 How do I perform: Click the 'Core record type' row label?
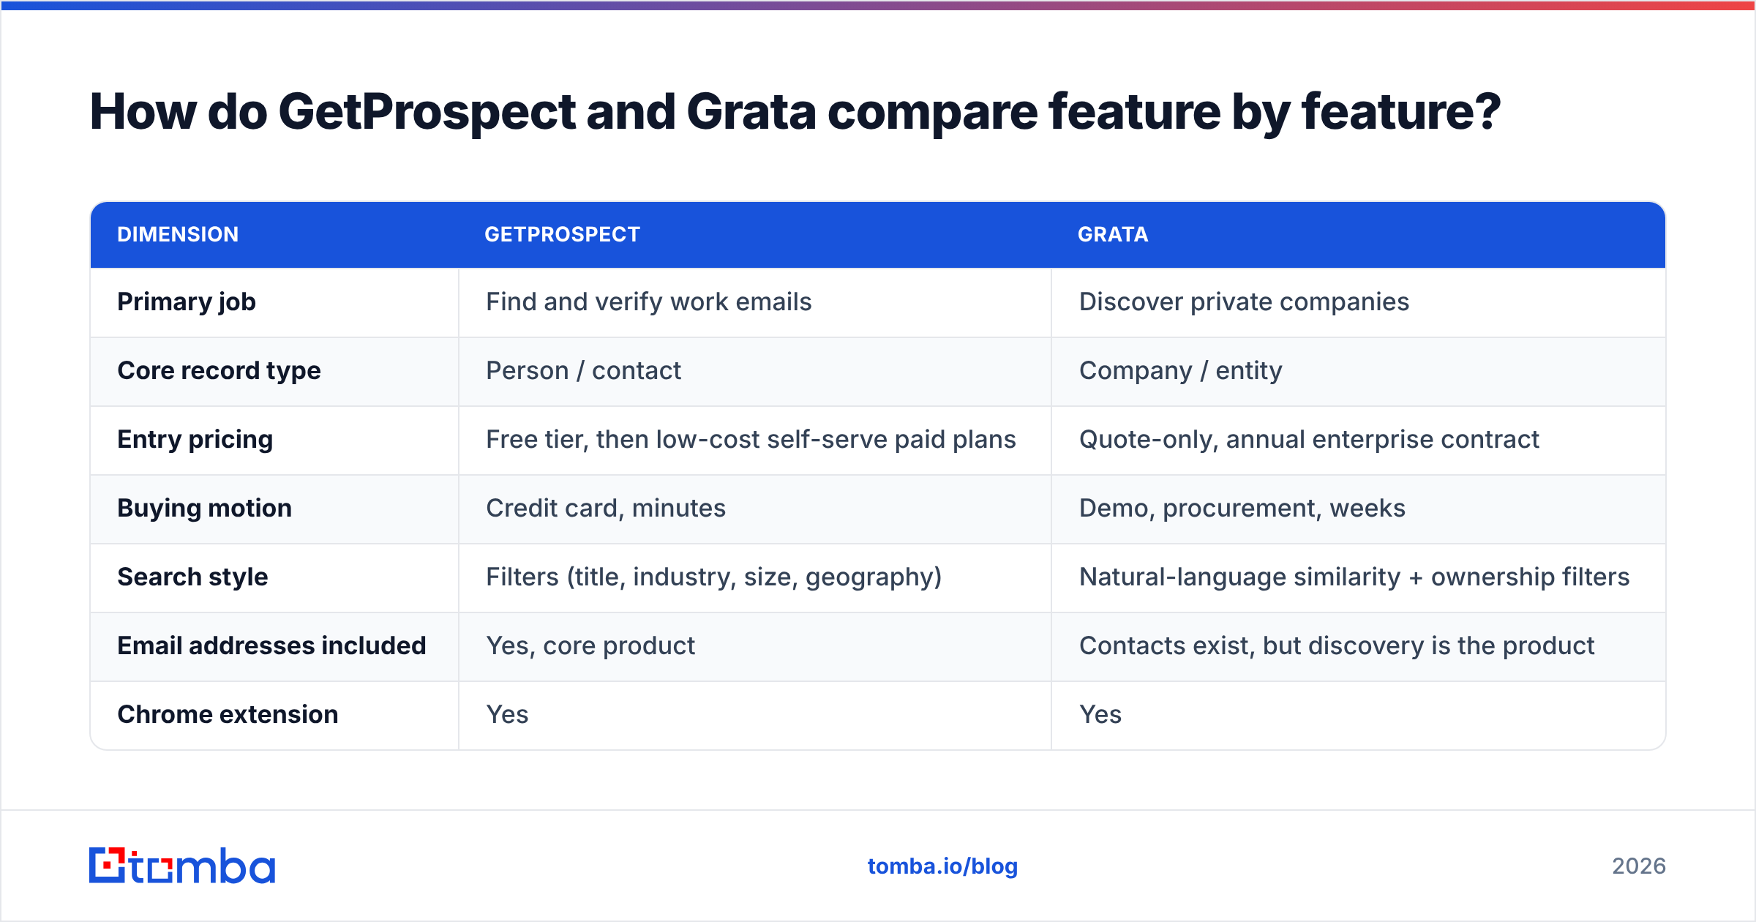pos(219,371)
